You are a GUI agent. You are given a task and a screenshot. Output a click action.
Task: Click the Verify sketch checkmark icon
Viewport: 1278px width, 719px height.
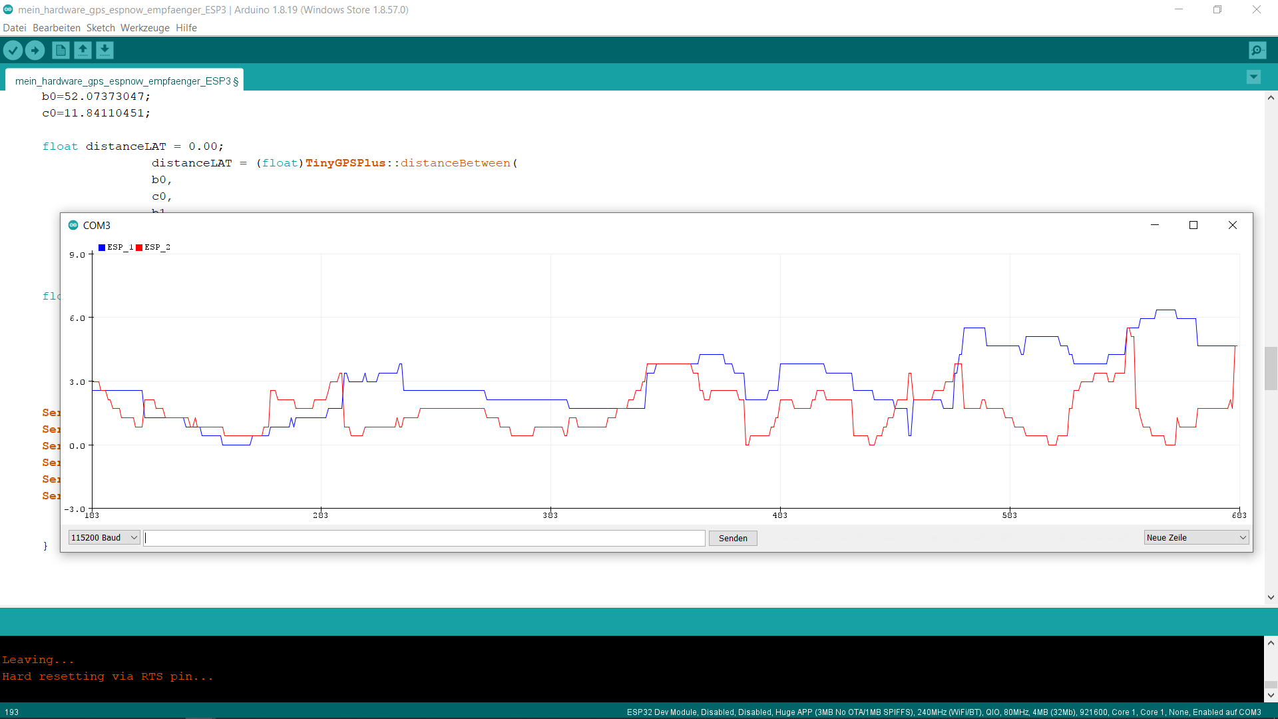click(13, 50)
